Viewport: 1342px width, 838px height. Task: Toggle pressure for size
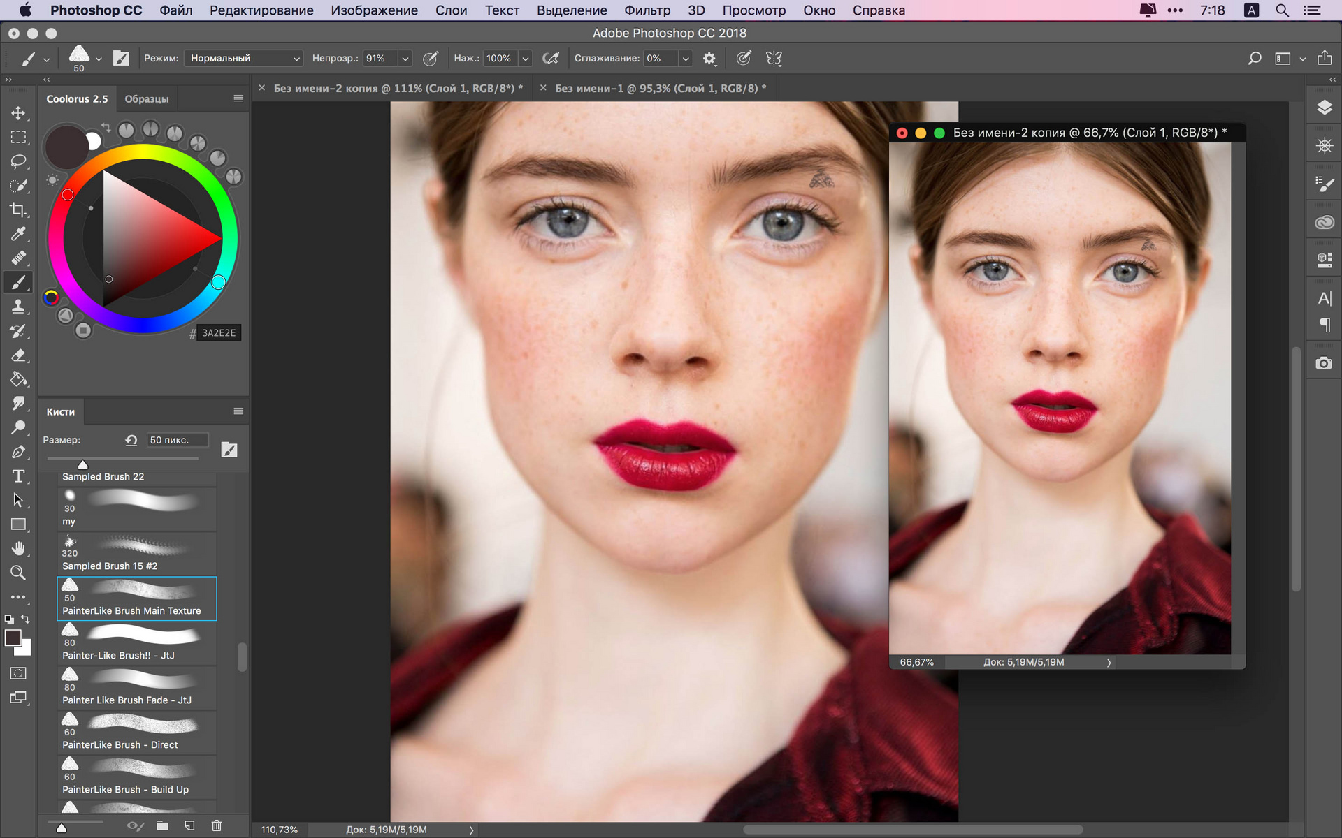tap(744, 59)
